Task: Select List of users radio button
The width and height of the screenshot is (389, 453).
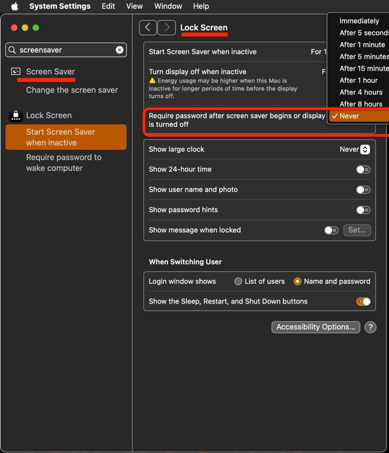Action: point(238,281)
